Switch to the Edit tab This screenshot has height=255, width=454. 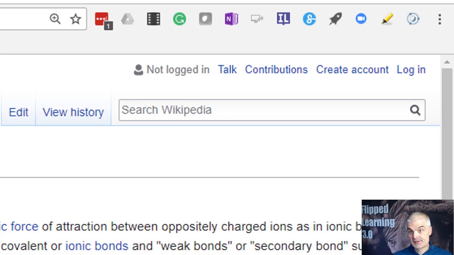pyautogui.click(x=18, y=112)
